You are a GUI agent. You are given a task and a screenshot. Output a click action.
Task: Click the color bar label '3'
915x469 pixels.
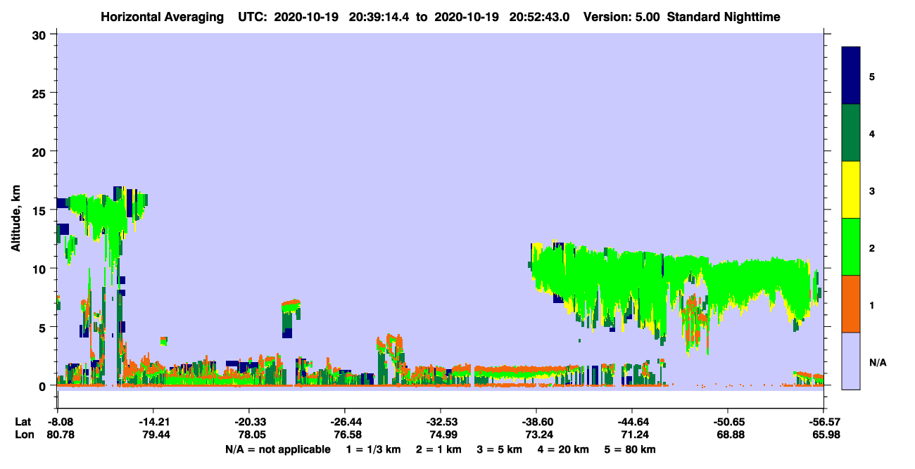(x=872, y=191)
